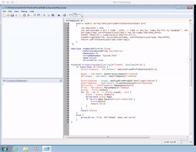The width and height of the screenshot is (196, 152).
Task: Click the down arrow of the vertical scrollbar
Action: [x=191, y=134]
